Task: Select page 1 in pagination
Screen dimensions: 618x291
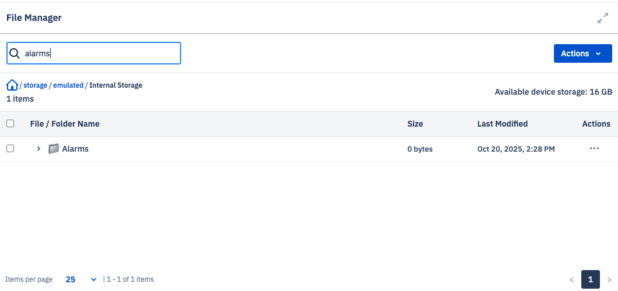Action: pyautogui.click(x=590, y=280)
